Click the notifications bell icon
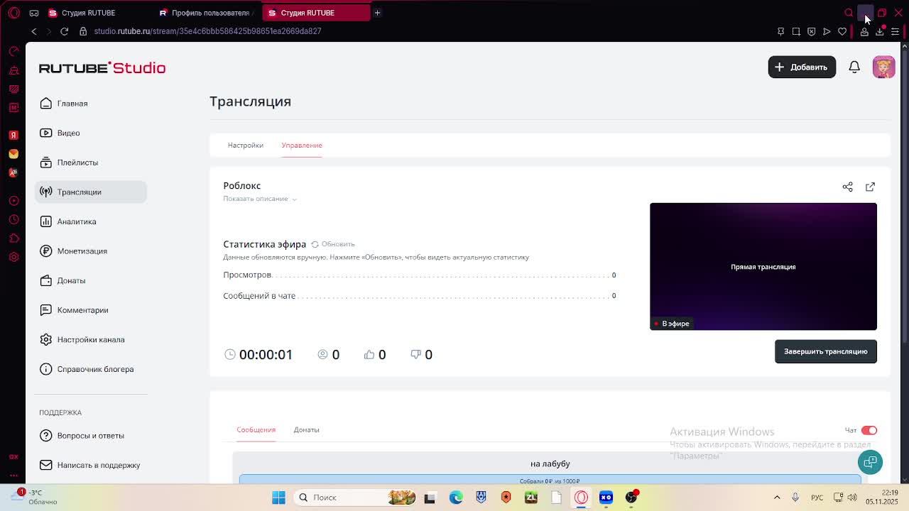909x511 pixels. pyautogui.click(x=854, y=67)
